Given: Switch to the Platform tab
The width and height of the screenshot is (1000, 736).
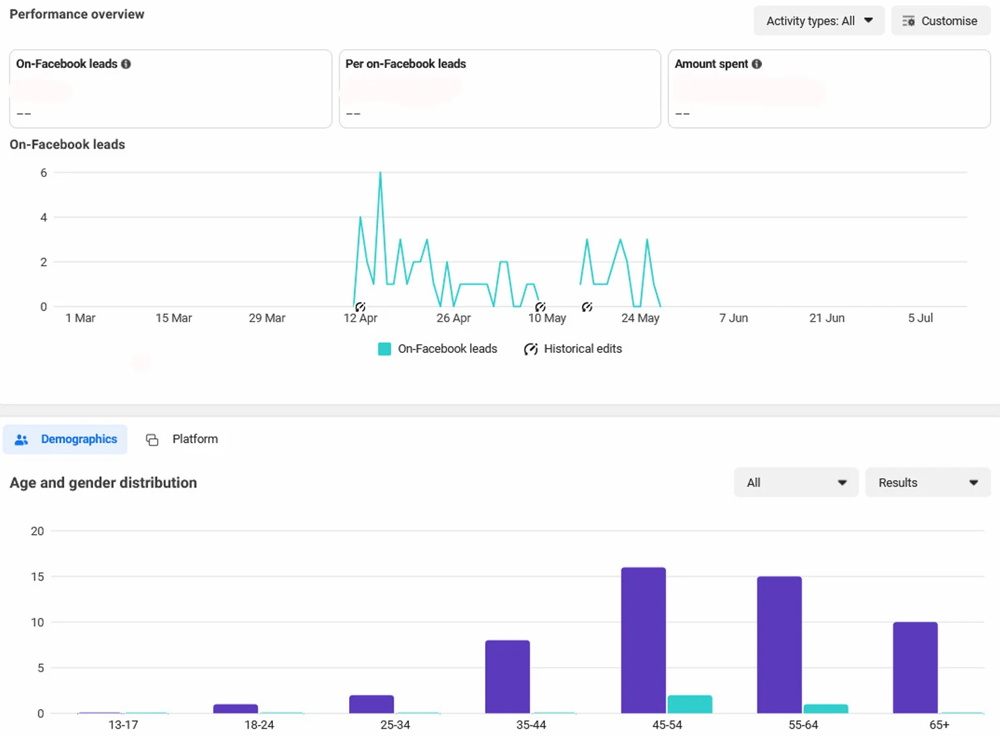Looking at the screenshot, I should (182, 440).
